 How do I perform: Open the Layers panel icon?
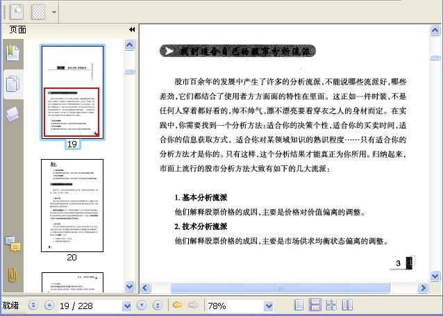point(12,115)
